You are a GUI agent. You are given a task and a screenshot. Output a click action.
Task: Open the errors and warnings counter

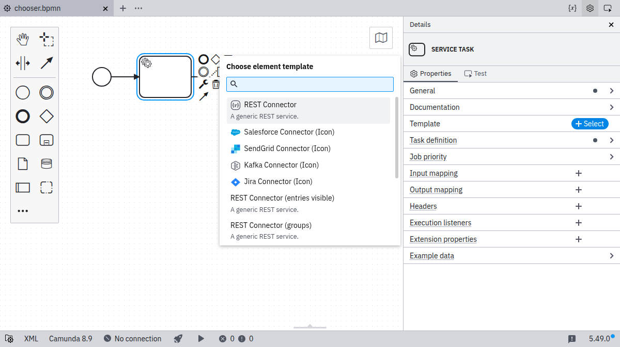(x=236, y=339)
